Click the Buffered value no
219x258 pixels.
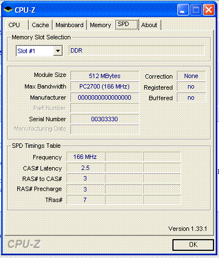pos(191,97)
